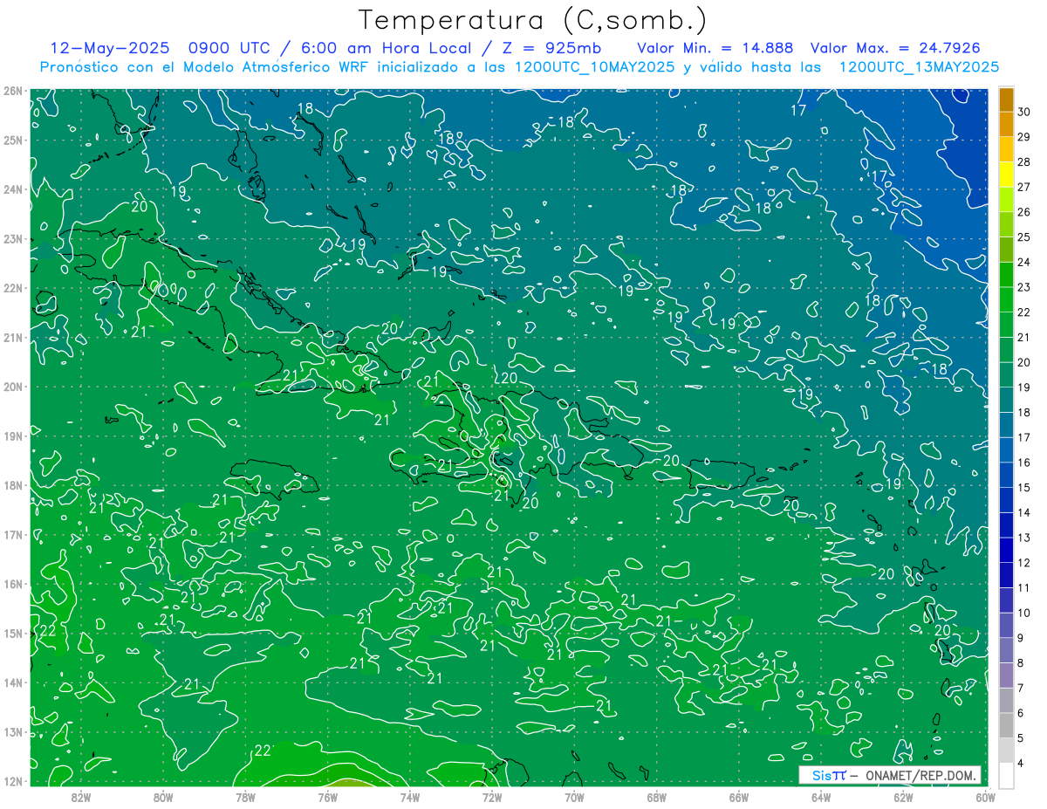Click the '22N' latitude axis label
Viewport: 1047px width, 809px height.
point(12,288)
